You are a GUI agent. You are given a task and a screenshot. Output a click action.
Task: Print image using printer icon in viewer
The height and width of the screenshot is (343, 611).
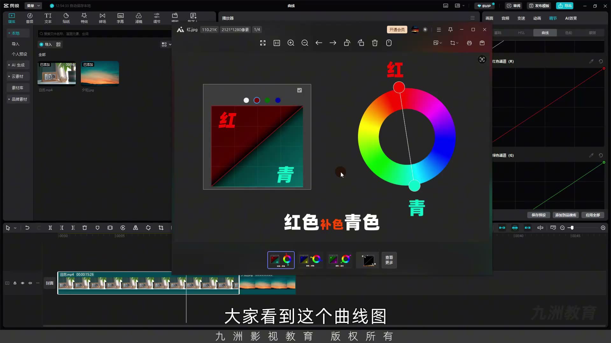pyautogui.click(x=469, y=43)
